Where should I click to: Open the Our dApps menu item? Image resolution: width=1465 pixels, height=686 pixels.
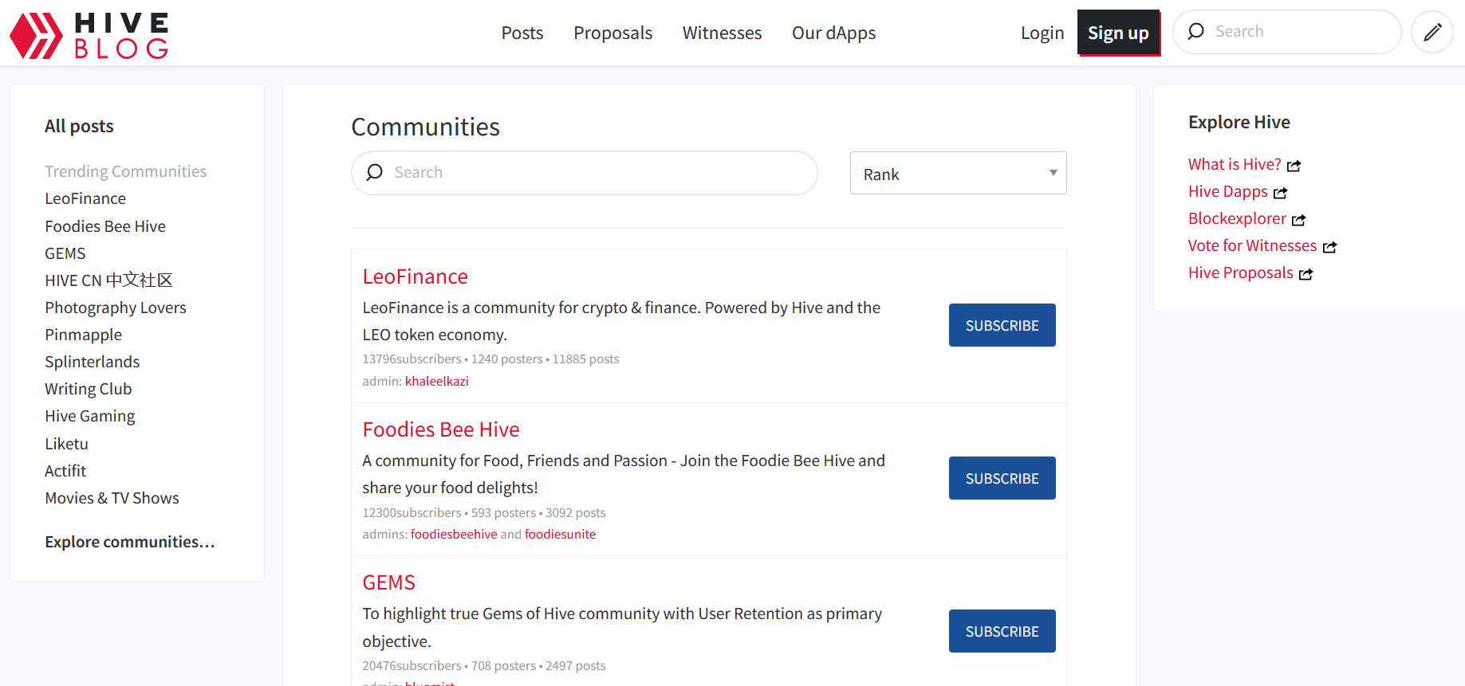click(x=833, y=33)
